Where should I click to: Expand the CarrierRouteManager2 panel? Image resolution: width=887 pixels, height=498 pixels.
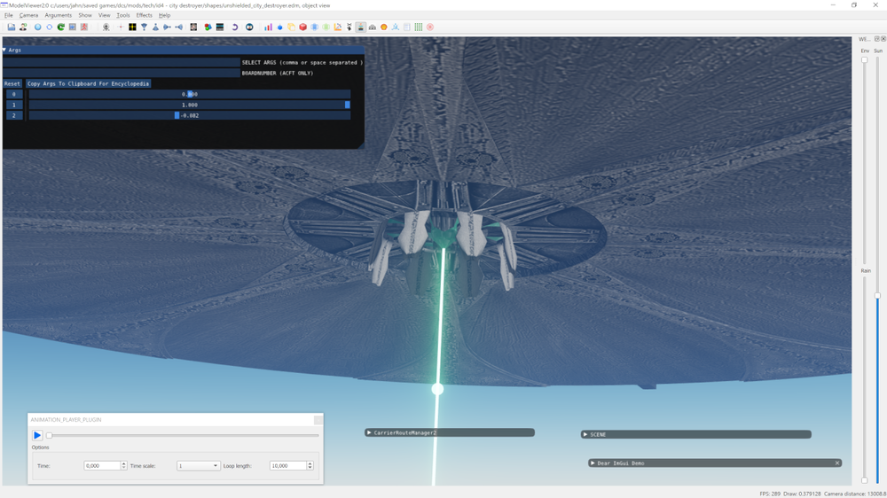click(369, 432)
